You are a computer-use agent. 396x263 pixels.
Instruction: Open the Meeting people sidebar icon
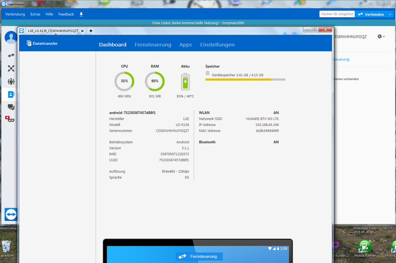(x=11, y=81)
